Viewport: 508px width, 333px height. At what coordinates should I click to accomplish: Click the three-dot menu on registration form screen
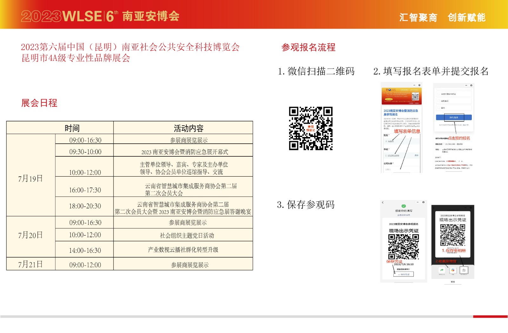(414, 85)
